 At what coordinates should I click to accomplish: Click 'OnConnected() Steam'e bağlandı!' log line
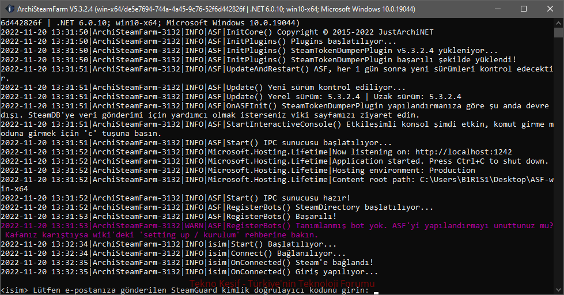click(x=187, y=262)
